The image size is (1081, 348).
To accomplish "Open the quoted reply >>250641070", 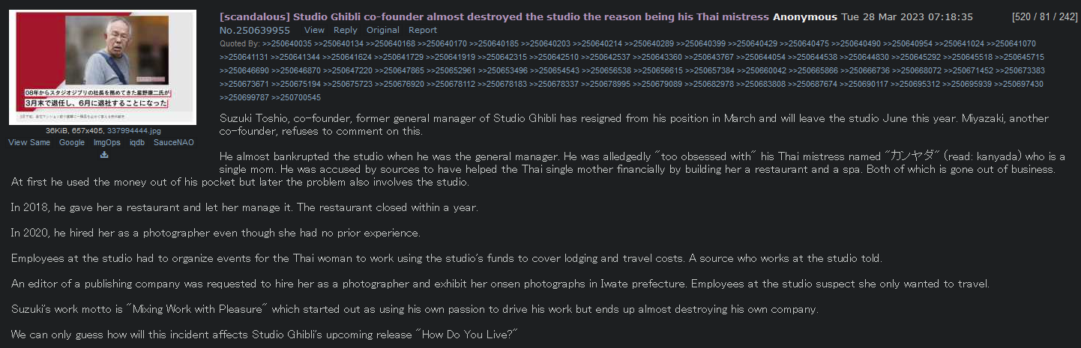I will click(x=1011, y=43).
